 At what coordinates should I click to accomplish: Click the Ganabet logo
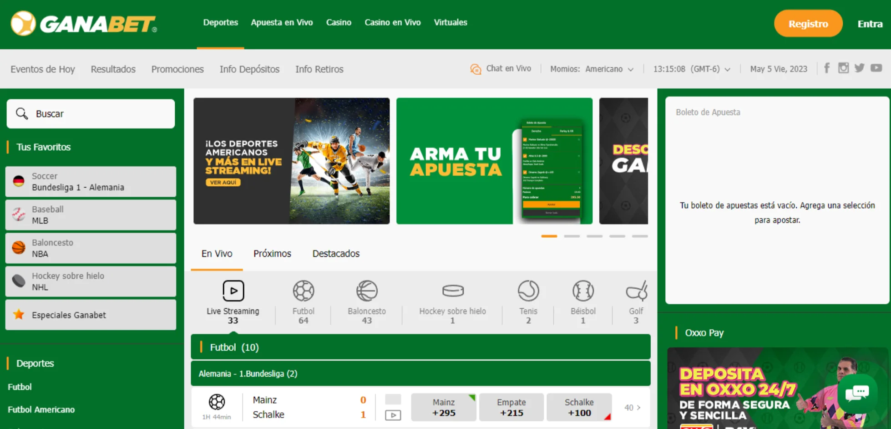click(x=84, y=23)
